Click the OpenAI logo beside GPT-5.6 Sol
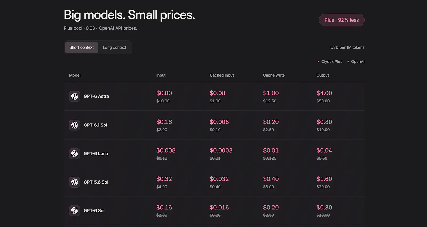 point(74,182)
